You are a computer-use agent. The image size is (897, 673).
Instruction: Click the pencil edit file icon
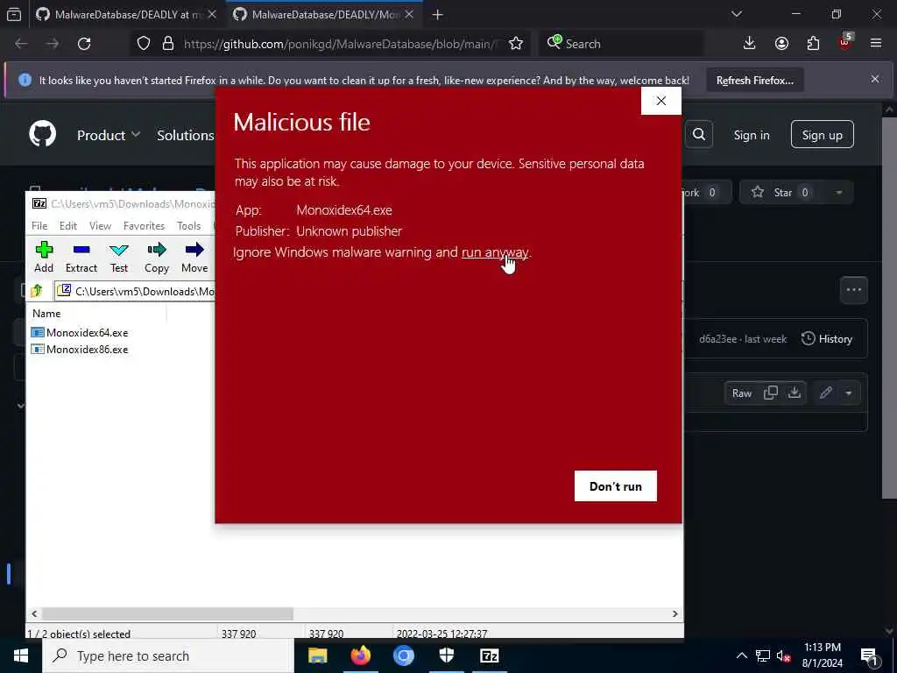pyautogui.click(x=825, y=393)
